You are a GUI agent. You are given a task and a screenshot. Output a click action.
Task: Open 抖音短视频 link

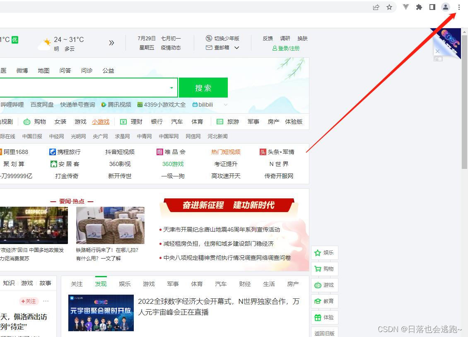click(120, 152)
